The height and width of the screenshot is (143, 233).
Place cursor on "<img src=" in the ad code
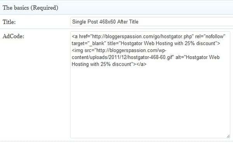(83, 51)
